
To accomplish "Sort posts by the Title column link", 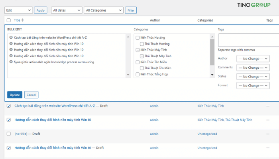I will [17, 20].
